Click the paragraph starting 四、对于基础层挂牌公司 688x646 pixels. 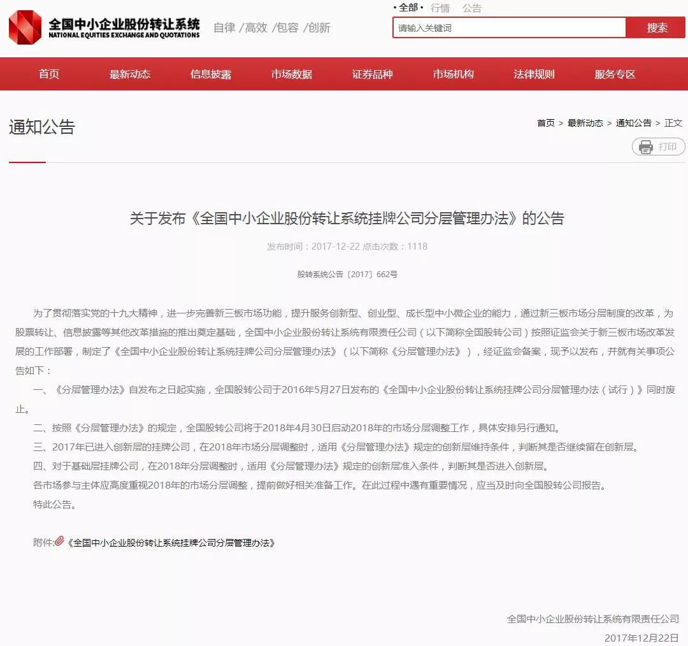[x=292, y=466]
